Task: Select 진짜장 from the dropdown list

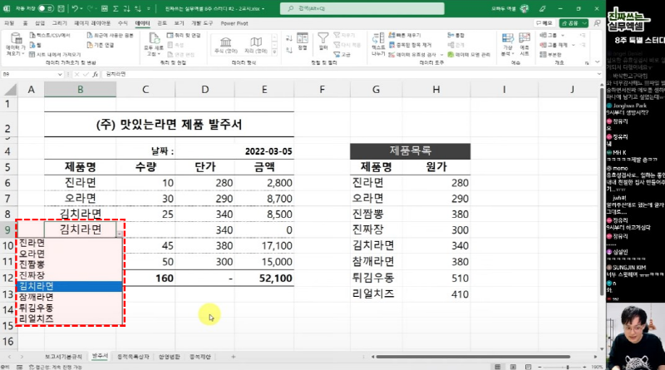Action: (70, 275)
